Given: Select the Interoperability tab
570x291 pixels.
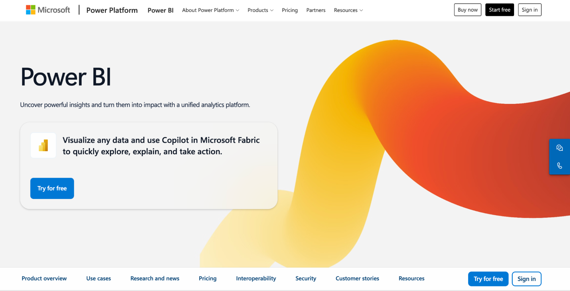Looking at the screenshot, I should (256, 278).
